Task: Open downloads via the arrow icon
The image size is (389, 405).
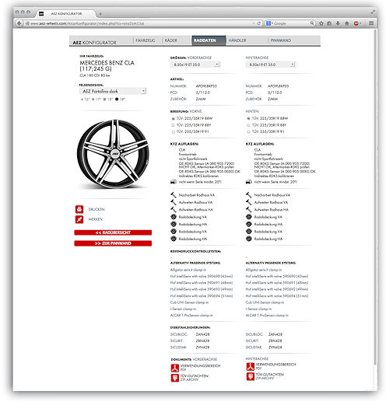Action: click(338, 23)
